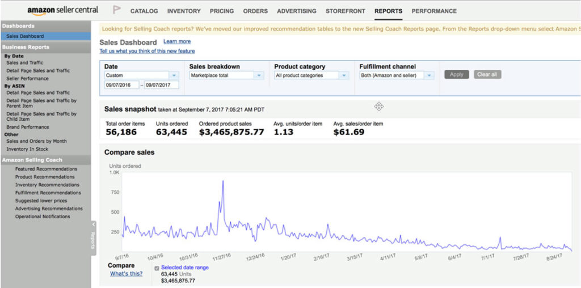
Task: Toggle the Selected date range checkbox
Action: [157, 268]
